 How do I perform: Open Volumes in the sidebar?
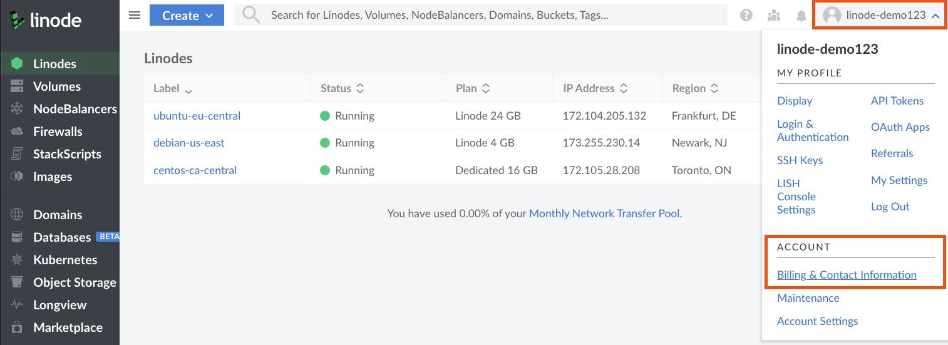point(56,86)
